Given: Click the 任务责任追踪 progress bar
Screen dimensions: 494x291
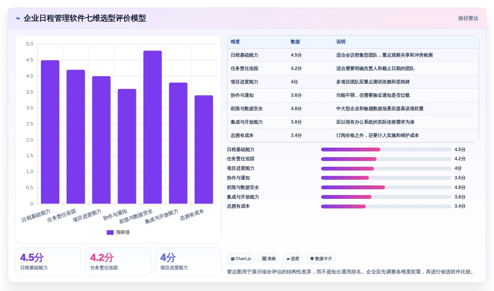Looking at the screenshot, I should click(x=386, y=159).
